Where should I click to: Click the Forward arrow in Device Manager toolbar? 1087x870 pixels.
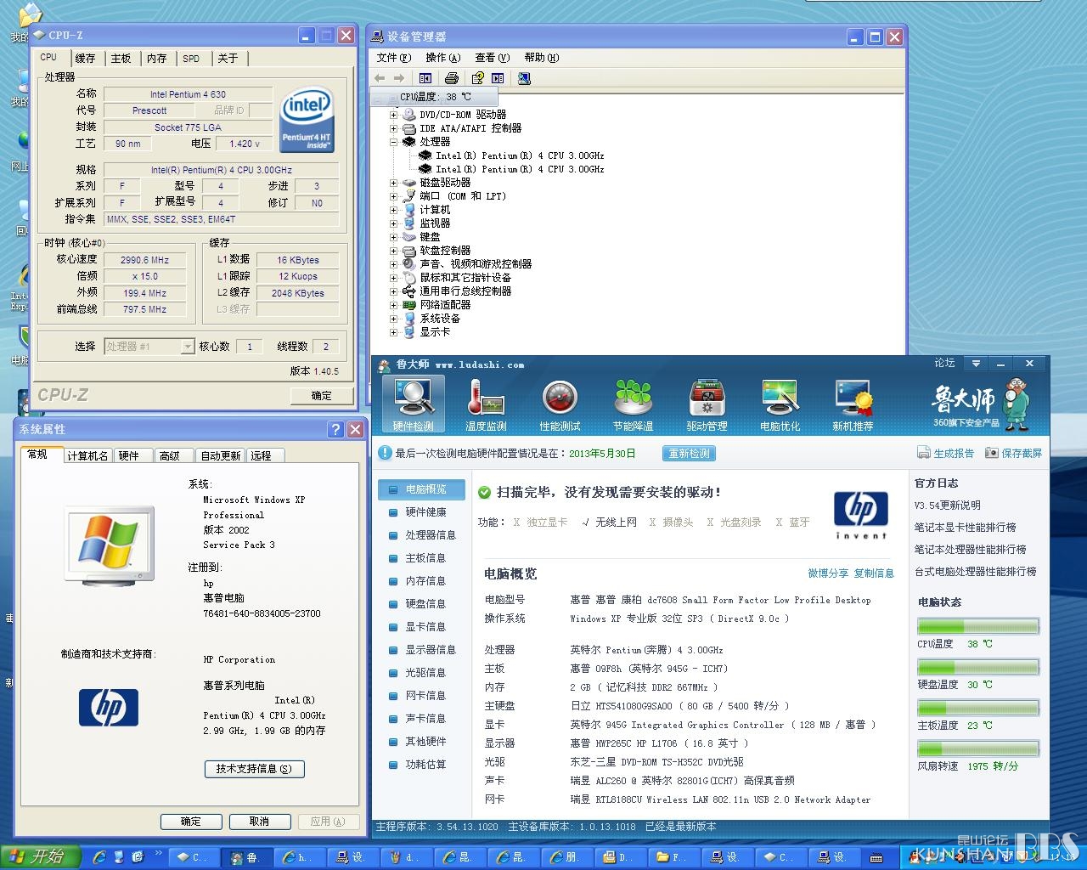point(398,78)
